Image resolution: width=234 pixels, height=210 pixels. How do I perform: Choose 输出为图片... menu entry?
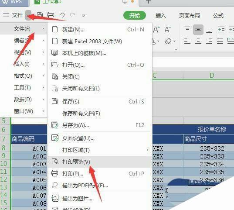click(100, 199)
